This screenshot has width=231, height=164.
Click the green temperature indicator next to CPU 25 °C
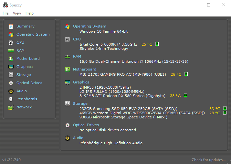coord(157,44)
